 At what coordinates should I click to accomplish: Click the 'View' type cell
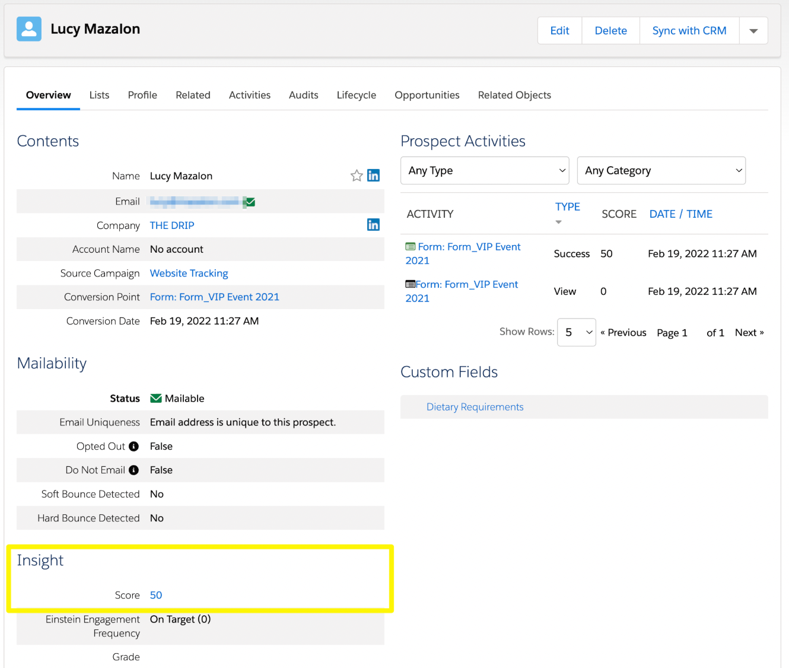tap(565, 292)
